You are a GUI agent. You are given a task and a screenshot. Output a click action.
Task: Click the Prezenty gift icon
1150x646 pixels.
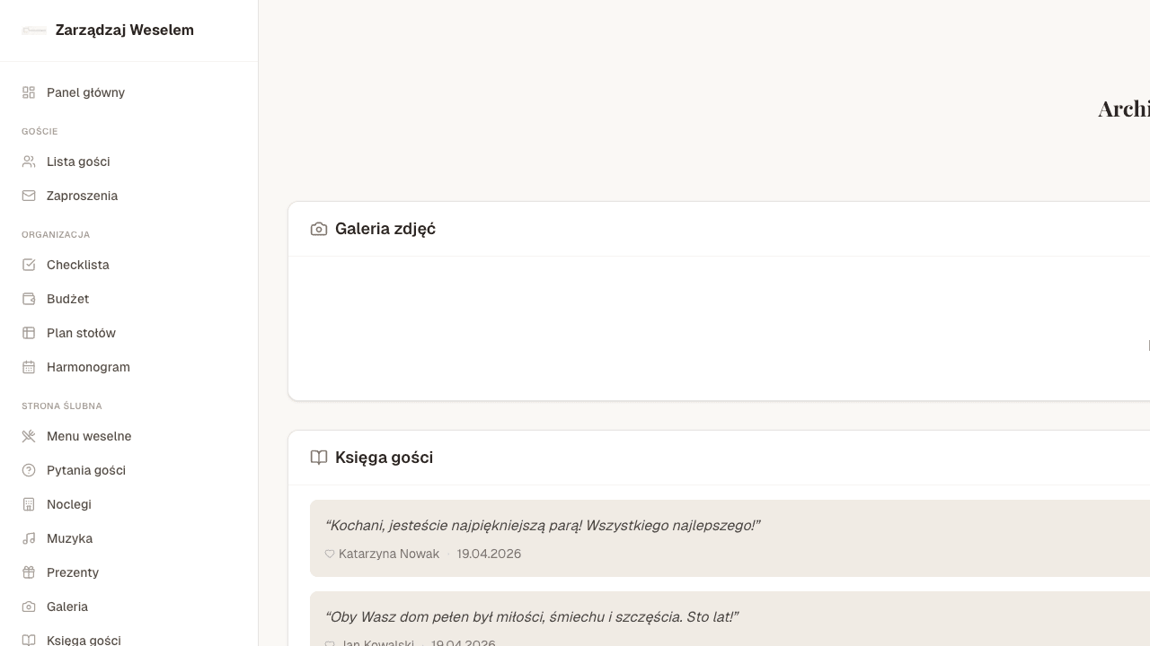tap(28, 572)
